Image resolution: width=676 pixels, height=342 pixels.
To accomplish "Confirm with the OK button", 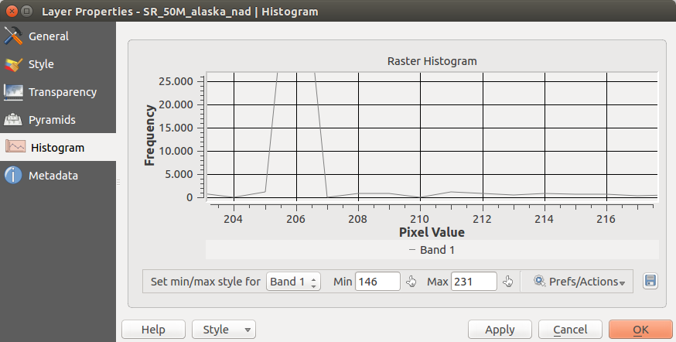I will point(640,330).
